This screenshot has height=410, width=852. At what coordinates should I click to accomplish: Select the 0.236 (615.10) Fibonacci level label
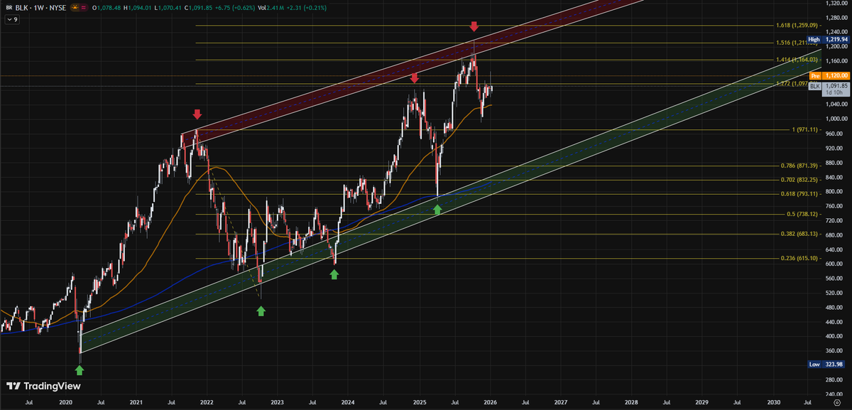[x=799, y=259]
